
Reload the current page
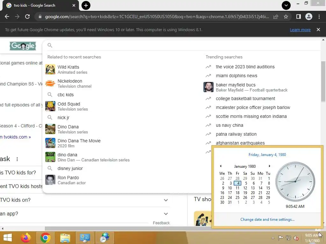(x=27, y=17)
